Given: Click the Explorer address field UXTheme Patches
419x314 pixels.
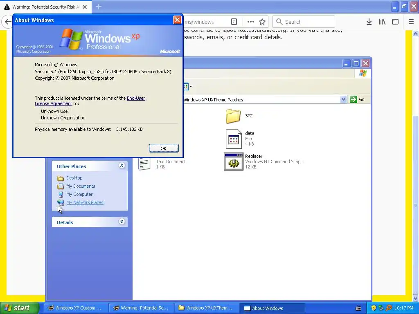Looking at the screenshot, I should pyautogui.click(x=261, y=100).
